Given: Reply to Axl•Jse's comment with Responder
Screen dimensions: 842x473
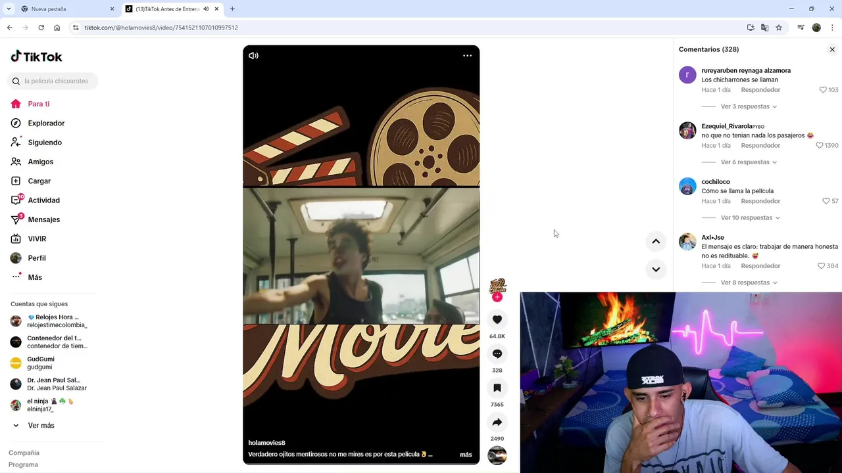Looking at the screenshot, I should [760, 266].
